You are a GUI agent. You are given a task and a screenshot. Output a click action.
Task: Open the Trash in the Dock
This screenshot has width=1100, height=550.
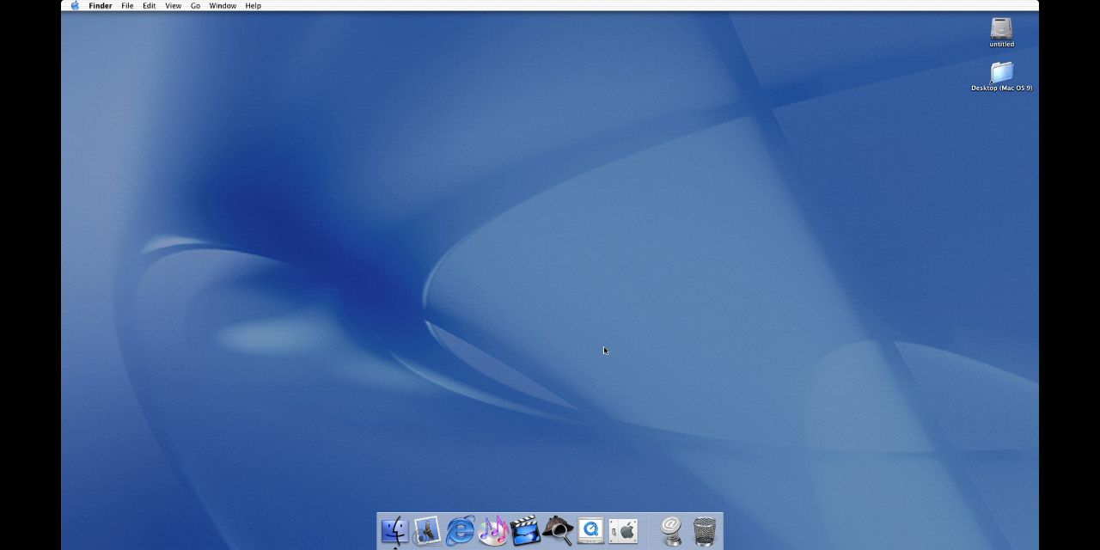tap(704, 530)
